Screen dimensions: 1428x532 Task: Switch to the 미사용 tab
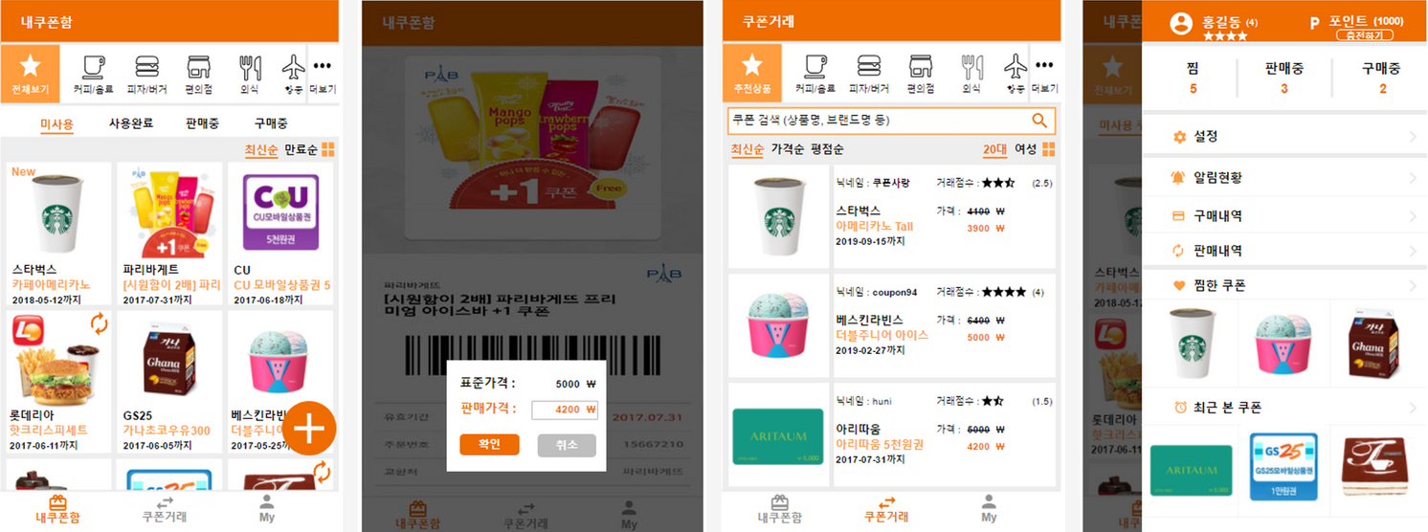pyautogui.click(x=56, y=123)
